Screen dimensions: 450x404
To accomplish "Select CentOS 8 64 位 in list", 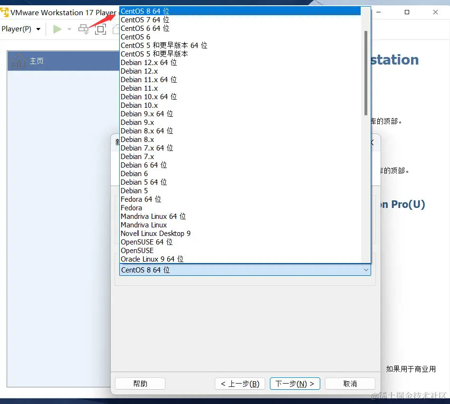I will pyautogui.click(x=240, y=11).
